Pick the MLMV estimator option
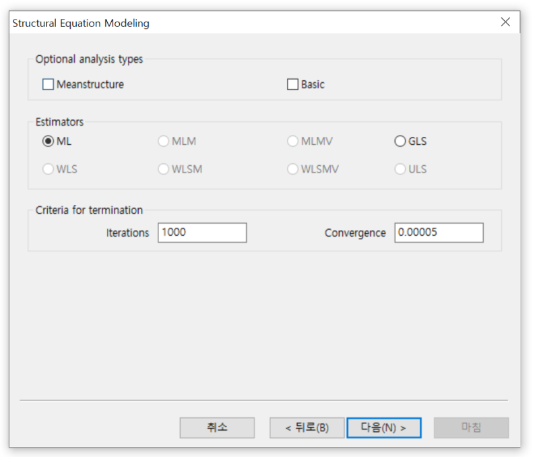 [x=292, y=141]
